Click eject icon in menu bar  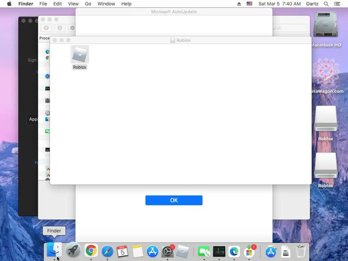pos(239,4)
